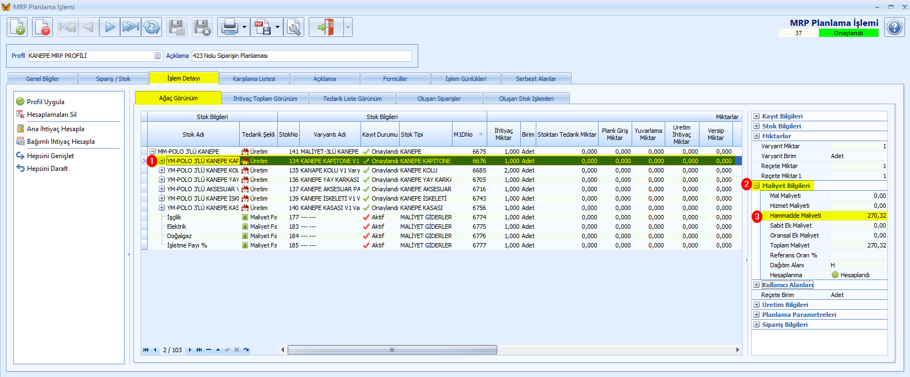Expand the Kullanıcı Alanları section
Viewport: 910px width, 377px height.
pos(757,285)
